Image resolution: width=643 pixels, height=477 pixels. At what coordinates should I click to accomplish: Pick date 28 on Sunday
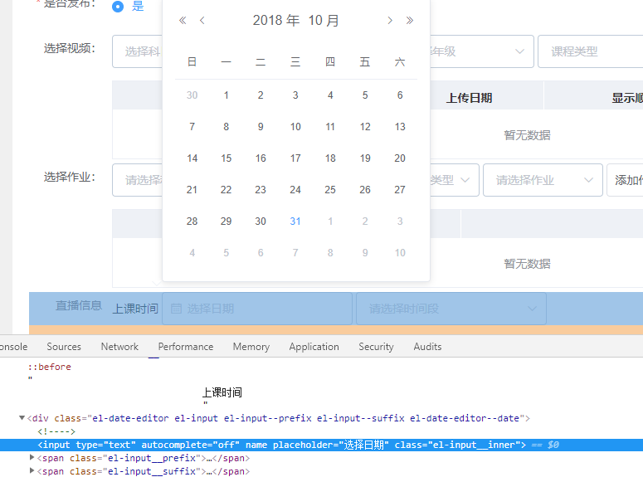[192, 221]
